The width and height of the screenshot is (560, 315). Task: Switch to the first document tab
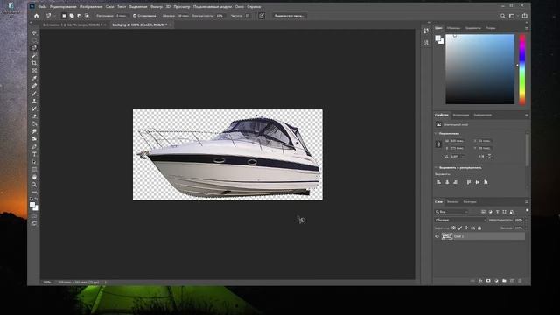[x=73, y=24]
